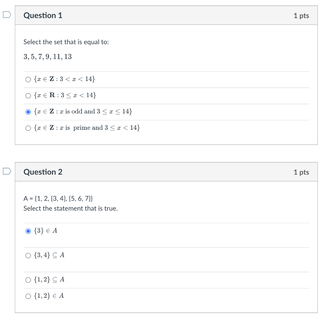Choose the {1,2} ⊆ A radio button

click(28, 280)
